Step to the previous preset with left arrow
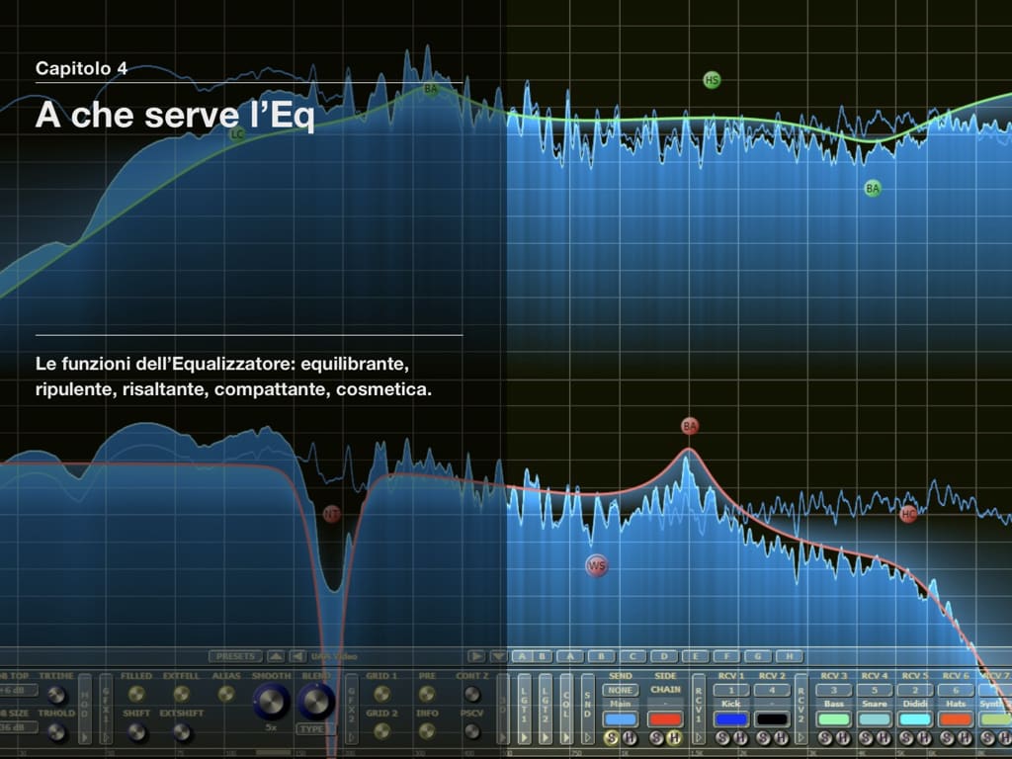The height and width of the screenshot is (759, 1012). pyautogui.click(x=297, y=656)
